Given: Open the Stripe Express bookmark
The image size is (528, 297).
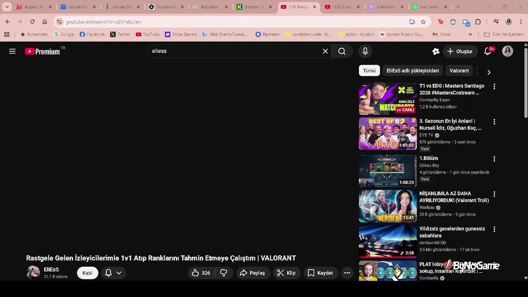Looking at the screenshot, I should point(181,34).
